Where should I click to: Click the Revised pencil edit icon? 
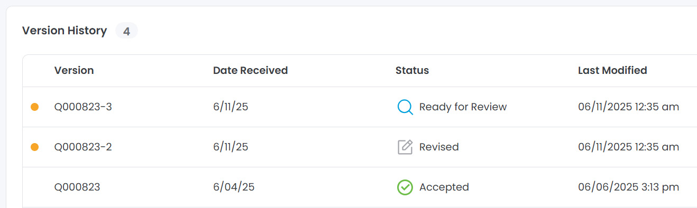(x=405, y=147)
